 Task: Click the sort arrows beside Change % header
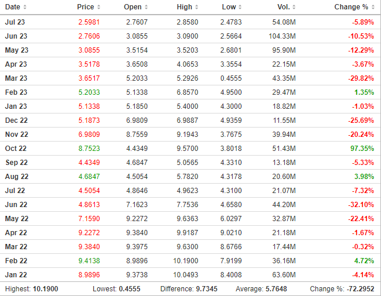(x=372, y=7)
